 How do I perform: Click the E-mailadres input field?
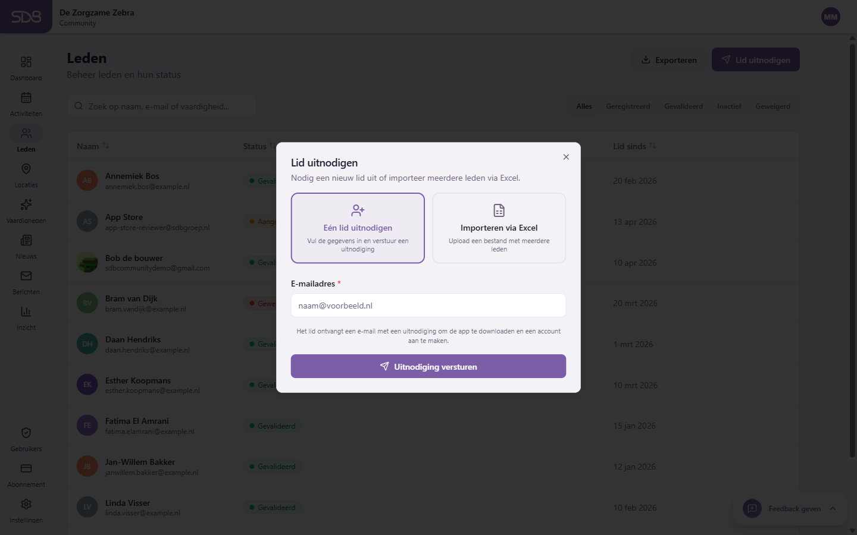(x=428, y=306)
